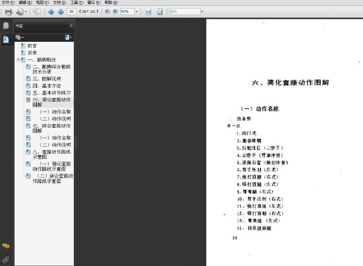Zoom out with the minus button
The height and width of the screenshot is (266, 363).
click(x=107, y=12)
